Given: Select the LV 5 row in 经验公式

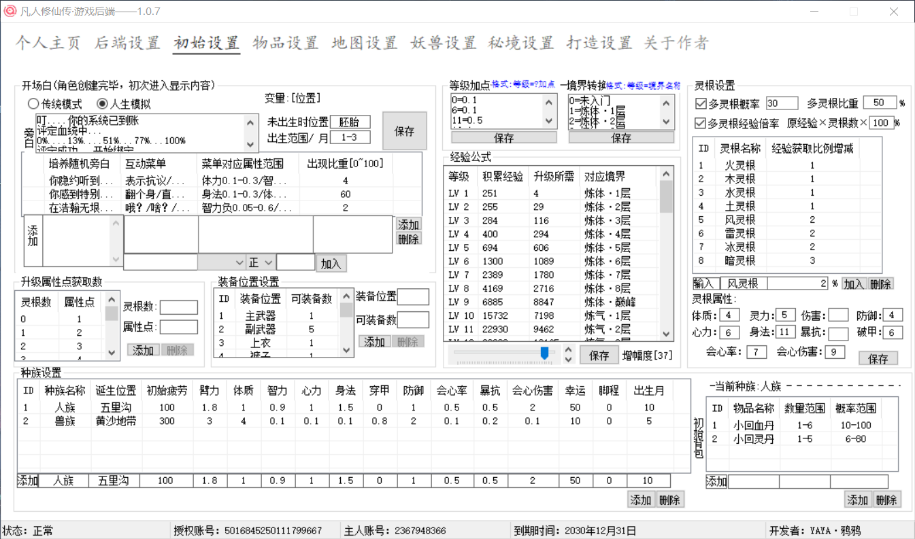Looking at the screenshot, I should pos(552,247).
